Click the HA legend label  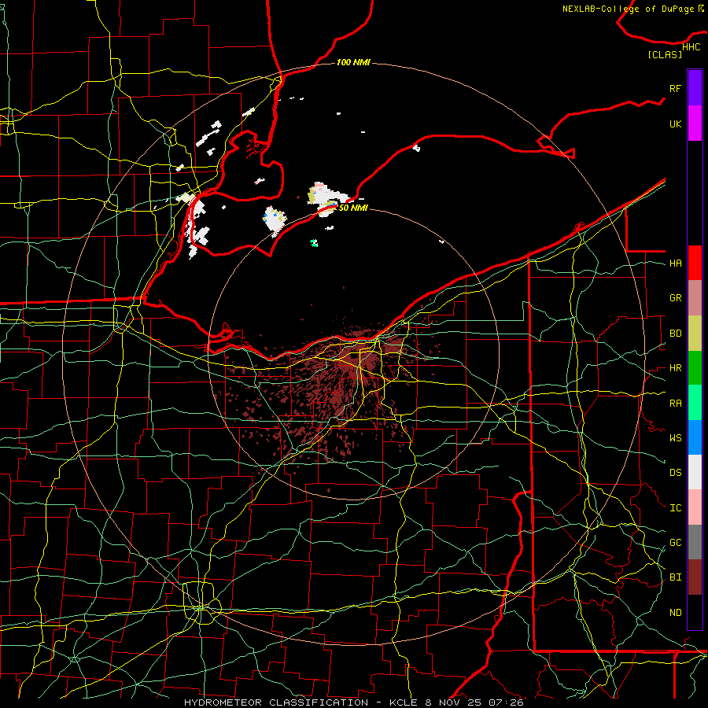(676, 264)
